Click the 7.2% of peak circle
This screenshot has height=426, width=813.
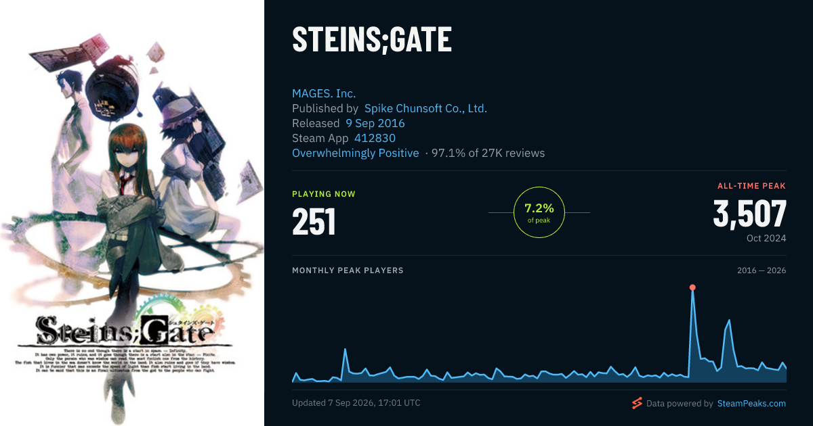pyautogui.click(x=539, y=212)
